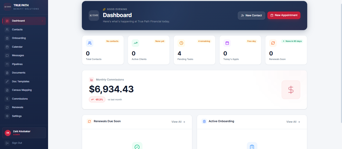The width and height of the screenshot is (342, 149).
Task: Click the refresh icon on the Renewals Soon card
Action: [x=273, y=43]
